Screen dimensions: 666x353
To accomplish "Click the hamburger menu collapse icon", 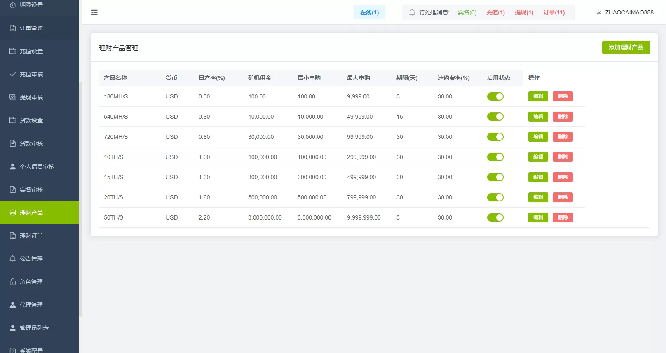I will (x=94, y=12).
